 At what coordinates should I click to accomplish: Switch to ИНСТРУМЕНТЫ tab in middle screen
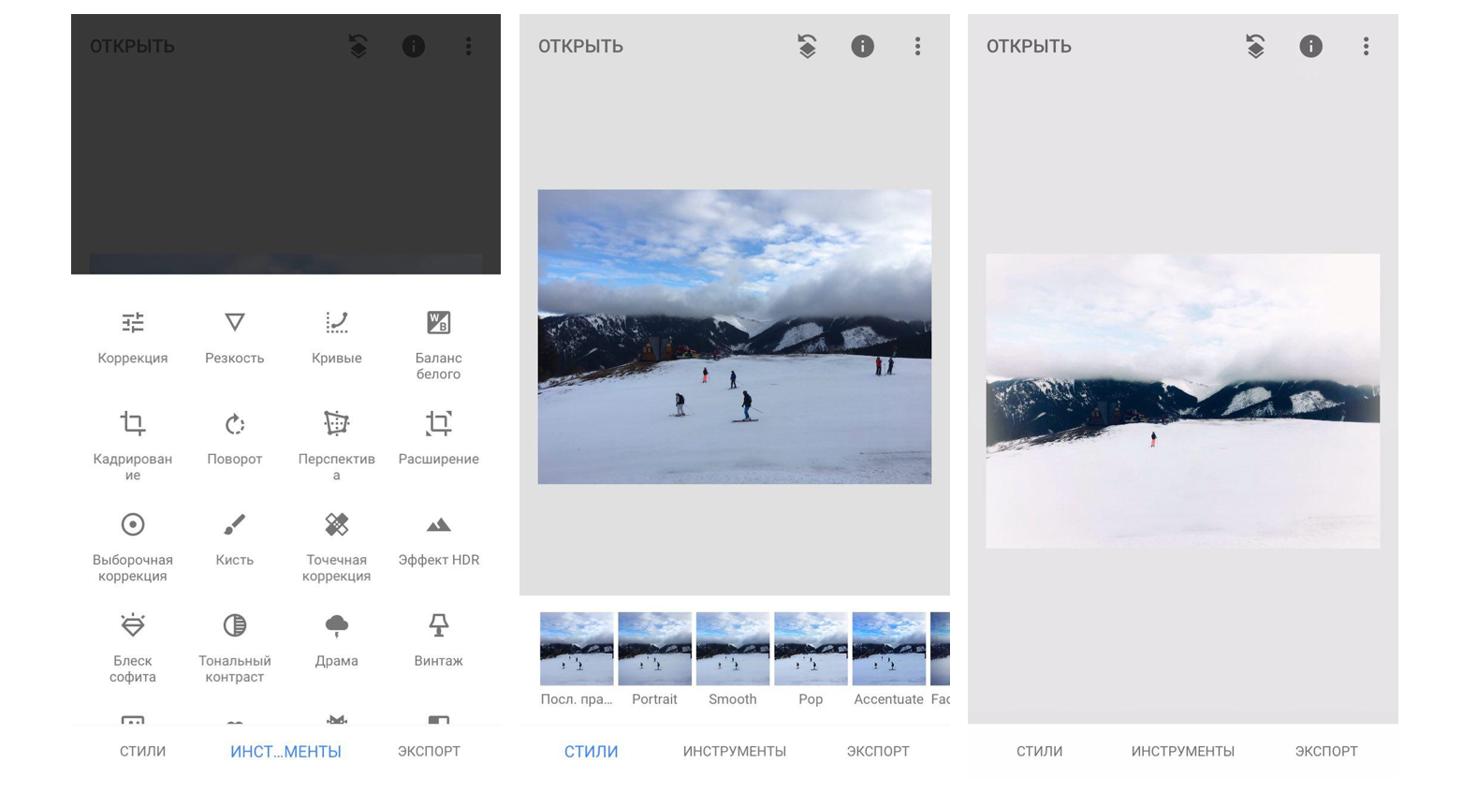point(734,751)
